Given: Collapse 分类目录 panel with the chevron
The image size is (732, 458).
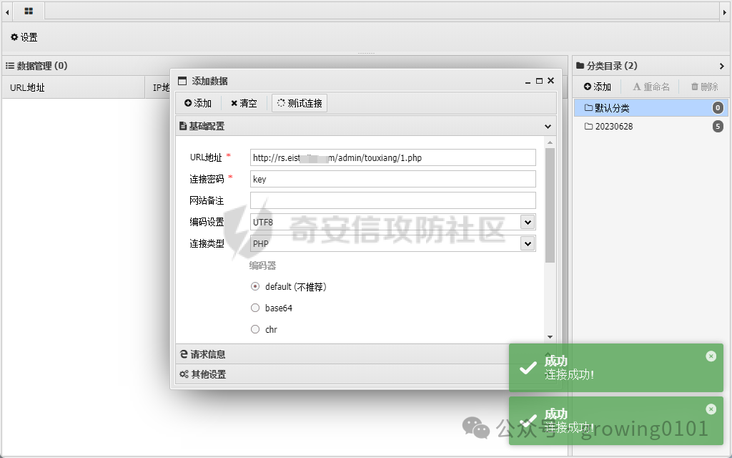Looking at the screenshot, I should pyautogui.click(x=722, y=66).
